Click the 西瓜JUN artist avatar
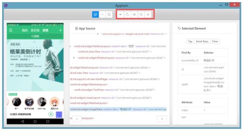 (55, 102)
